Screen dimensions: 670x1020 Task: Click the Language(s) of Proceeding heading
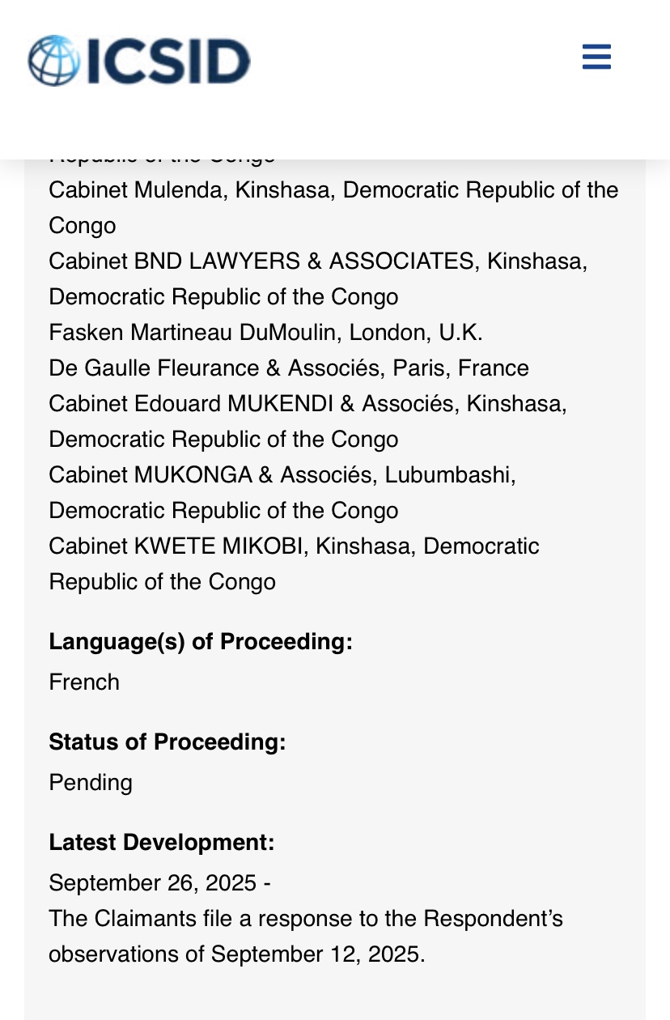click(201, 642)
